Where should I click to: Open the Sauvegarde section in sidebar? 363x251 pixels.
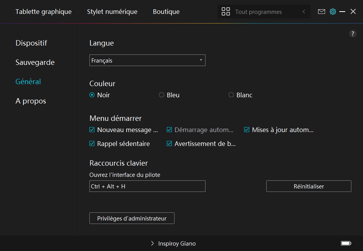35,62
